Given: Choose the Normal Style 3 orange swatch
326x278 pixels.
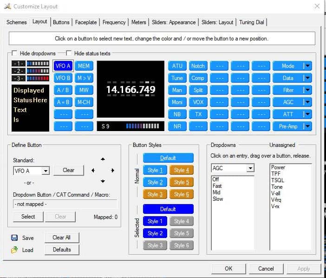Looking at the screenshot, I should [x=155, y=194].
